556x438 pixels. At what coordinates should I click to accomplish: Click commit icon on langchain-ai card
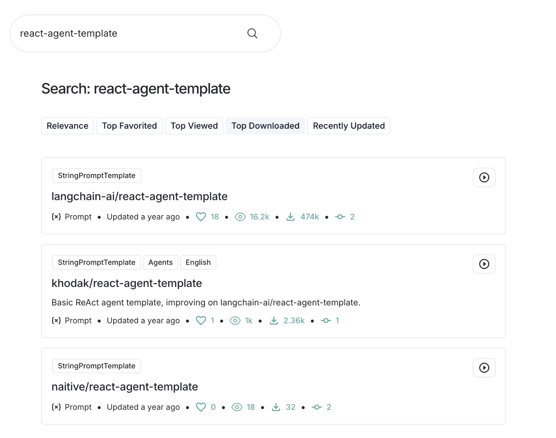point(340,217)
